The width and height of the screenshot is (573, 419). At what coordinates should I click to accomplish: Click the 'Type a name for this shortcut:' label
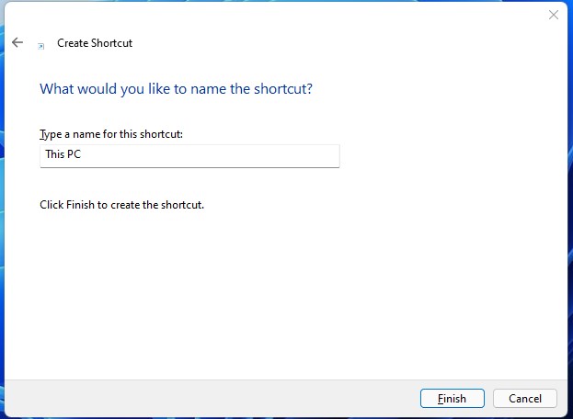point(111,134)
